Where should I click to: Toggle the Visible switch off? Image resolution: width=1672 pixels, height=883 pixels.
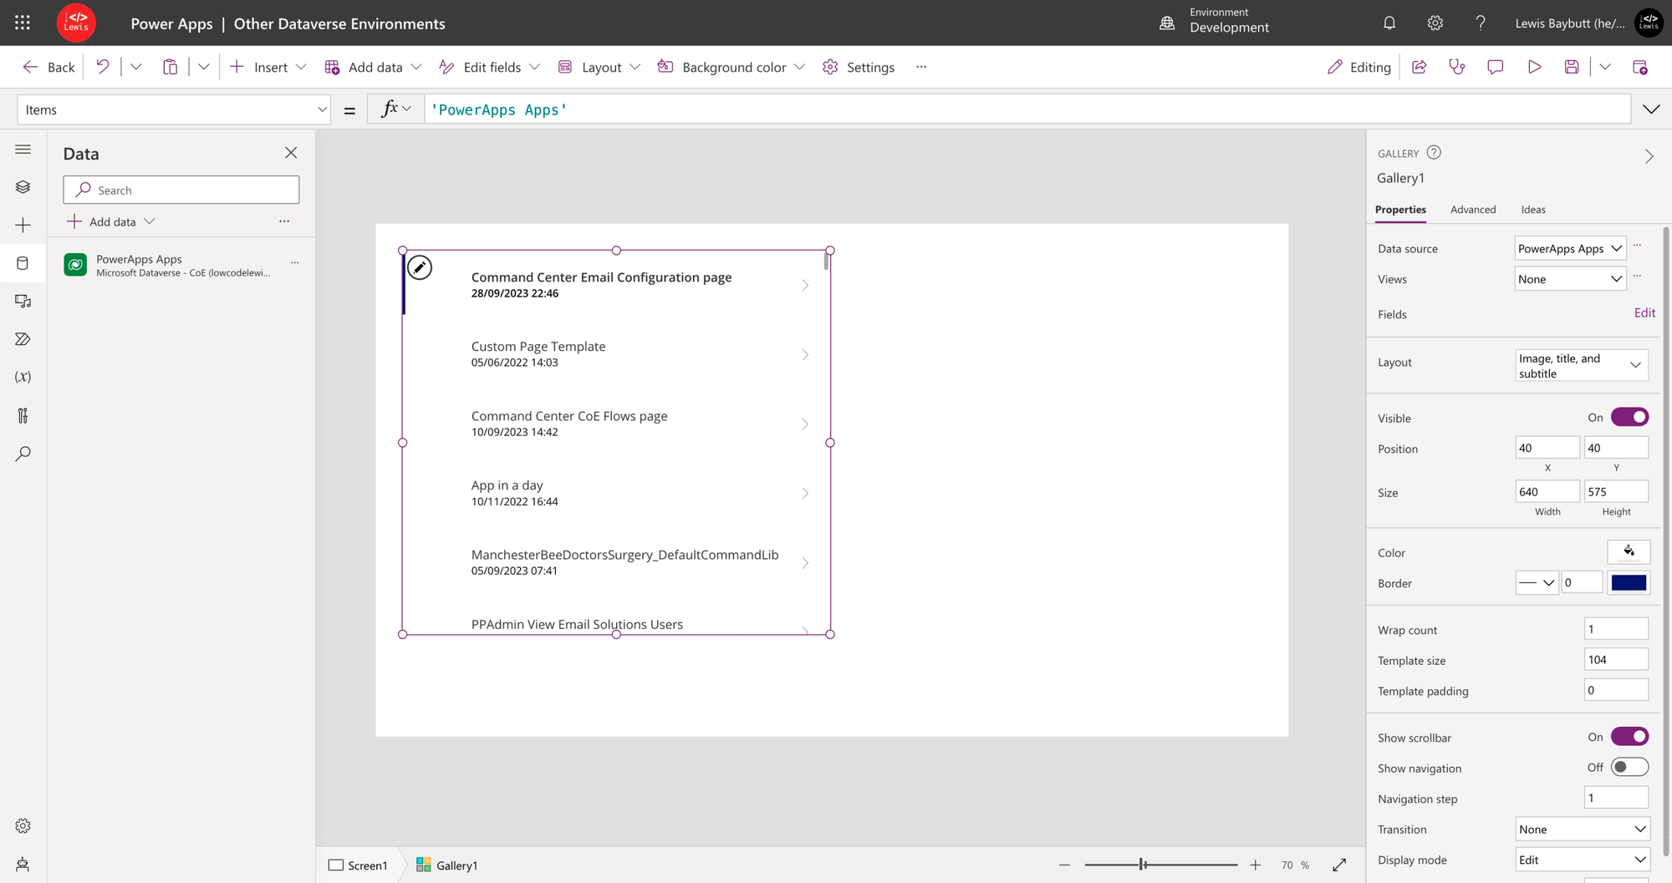[1629, 417]
